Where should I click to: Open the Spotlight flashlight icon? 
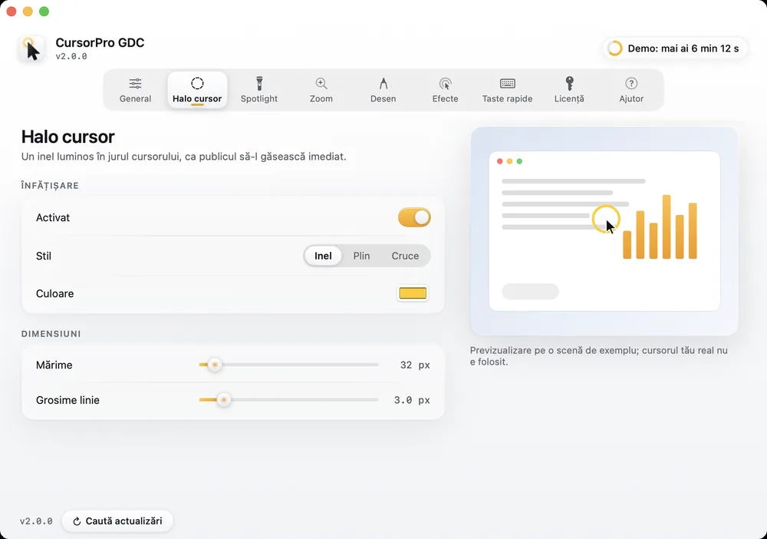pyautogui.click(x=259, y=83)
